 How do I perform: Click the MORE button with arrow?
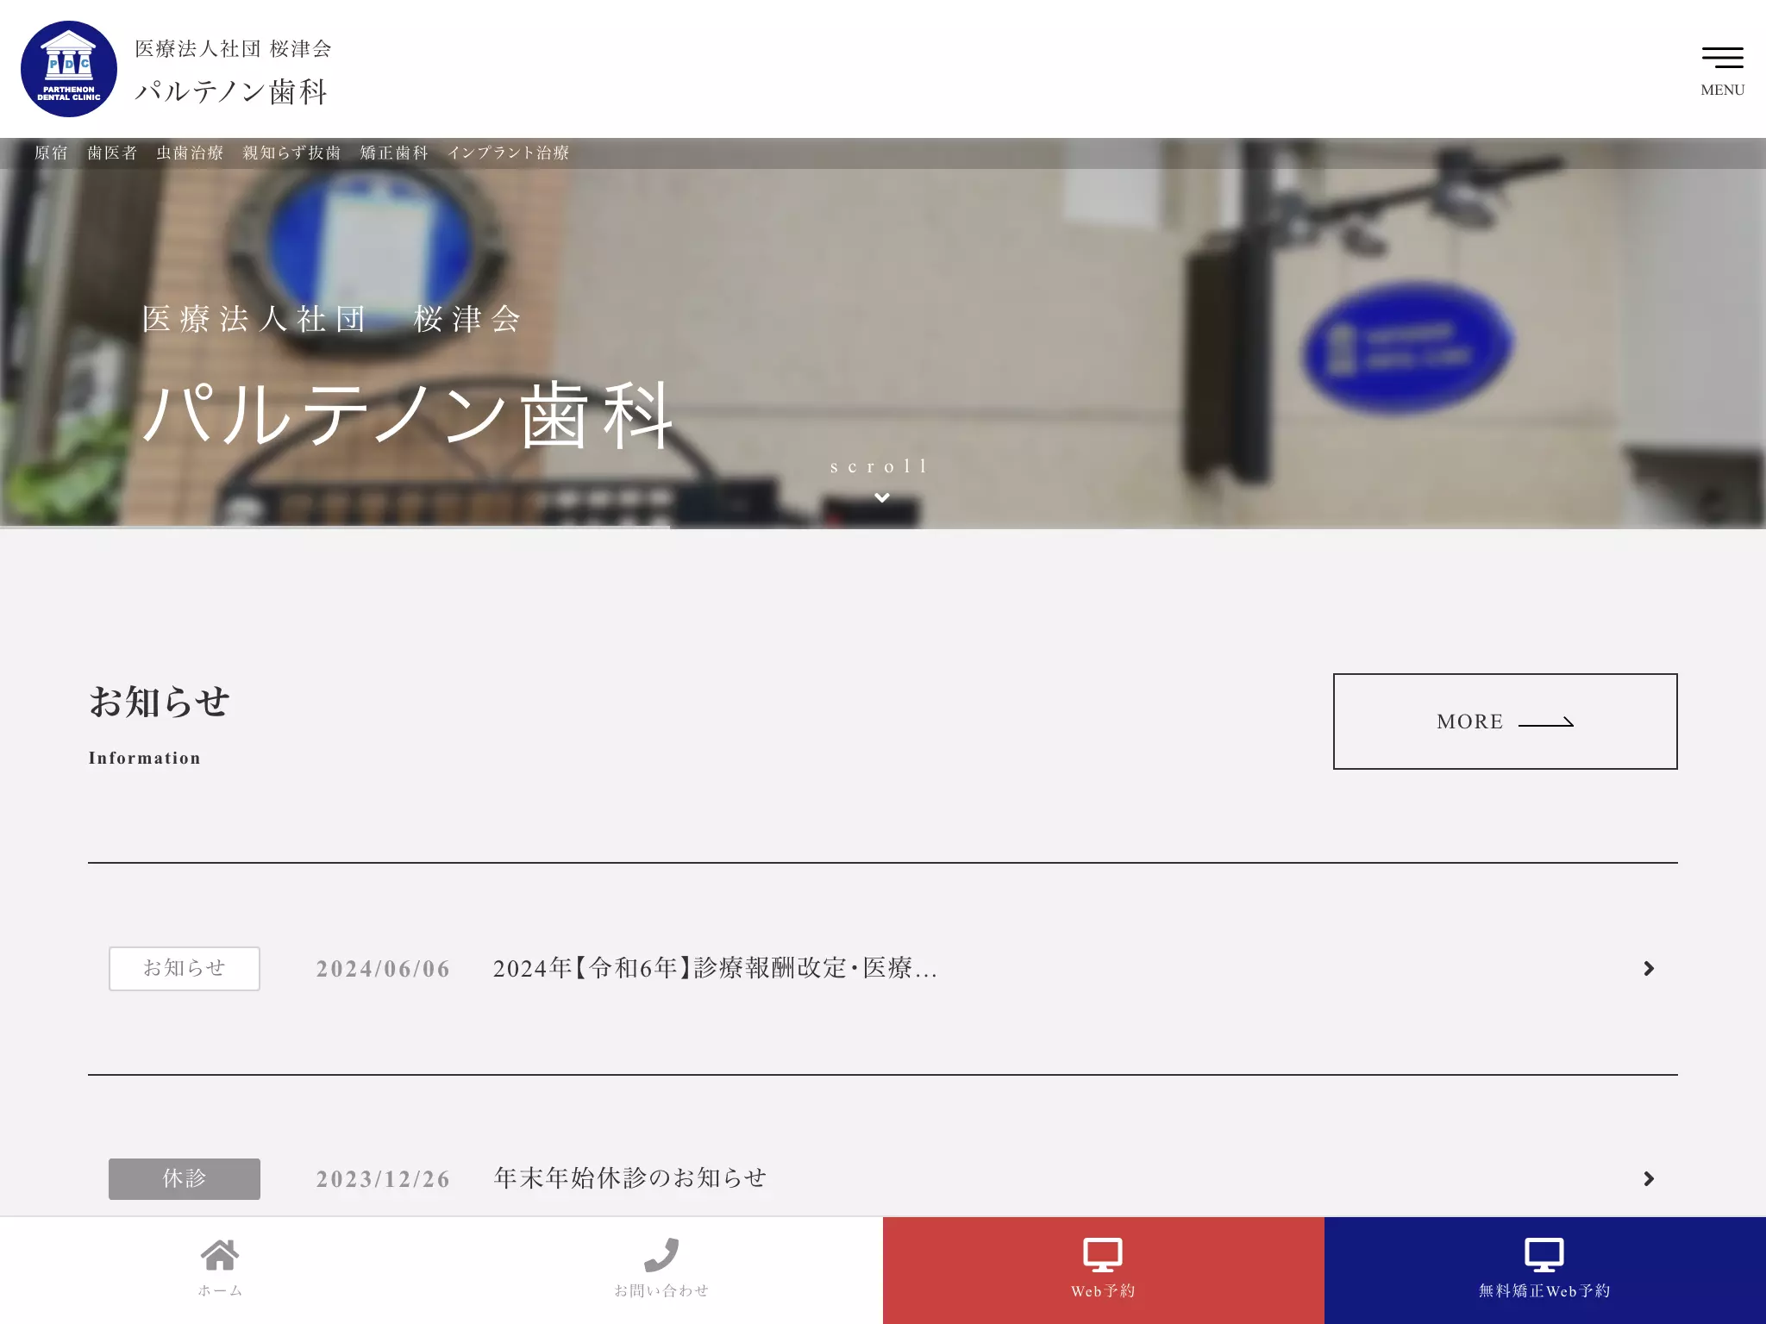[x=1506, y=721]
